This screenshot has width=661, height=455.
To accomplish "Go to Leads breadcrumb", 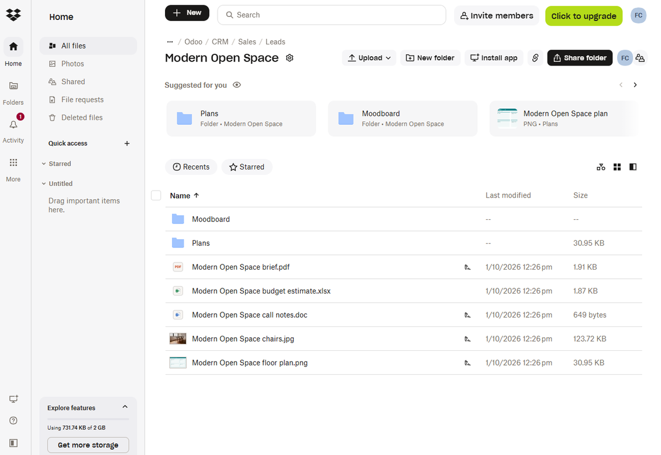I will pos(276,42).
